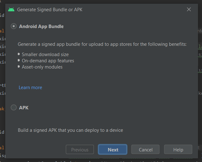Viewport: 202px width, 162px height.
Task: Select the APK radio button
Action: (x=14, y=107)
